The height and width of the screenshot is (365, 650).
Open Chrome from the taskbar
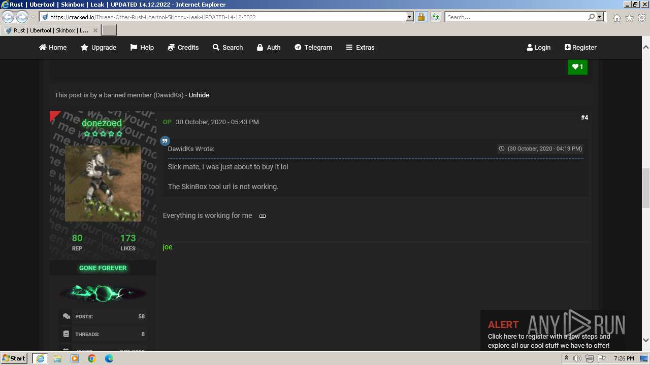coord(92,358)
